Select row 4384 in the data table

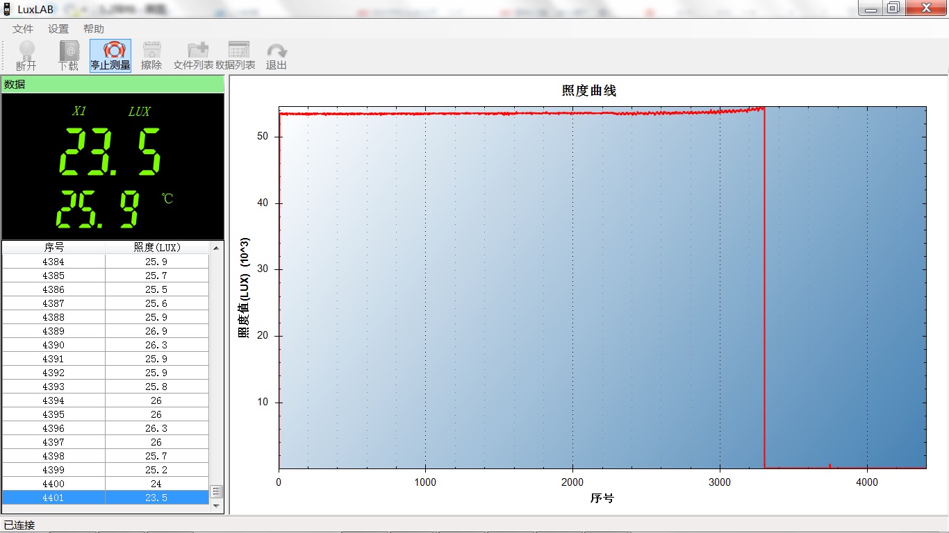(106, 262)
